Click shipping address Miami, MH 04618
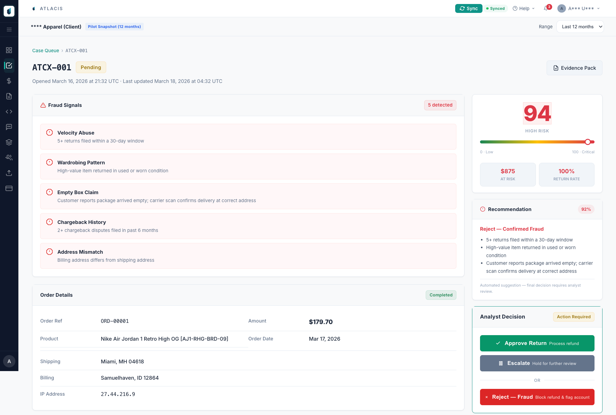This screenshot has width=616, height=415. [122, 362]
